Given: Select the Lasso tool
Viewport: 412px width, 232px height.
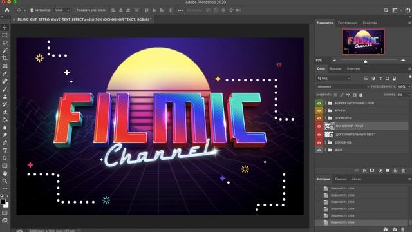Looking at the screenshot, I should [5, 43].
